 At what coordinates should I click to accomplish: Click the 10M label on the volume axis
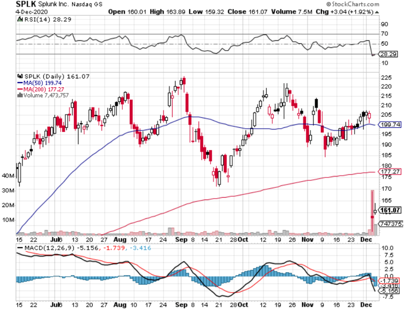click(x=8, y=220)
